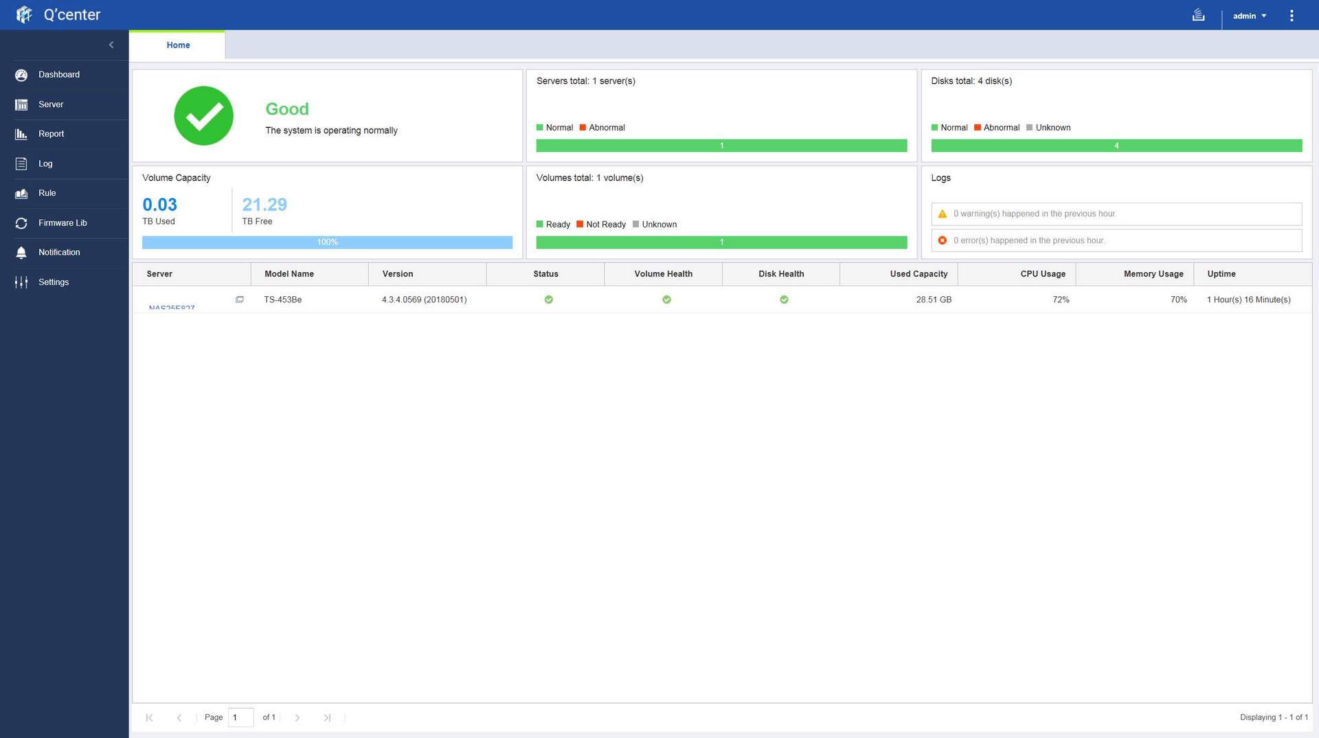Collapse the sidebar with the chevron

coord(111,45)
